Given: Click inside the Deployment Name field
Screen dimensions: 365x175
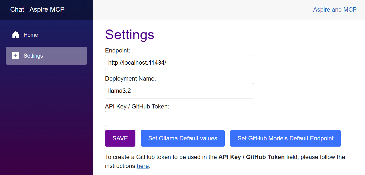Looking at the screenshot, I should coord(180,91).
